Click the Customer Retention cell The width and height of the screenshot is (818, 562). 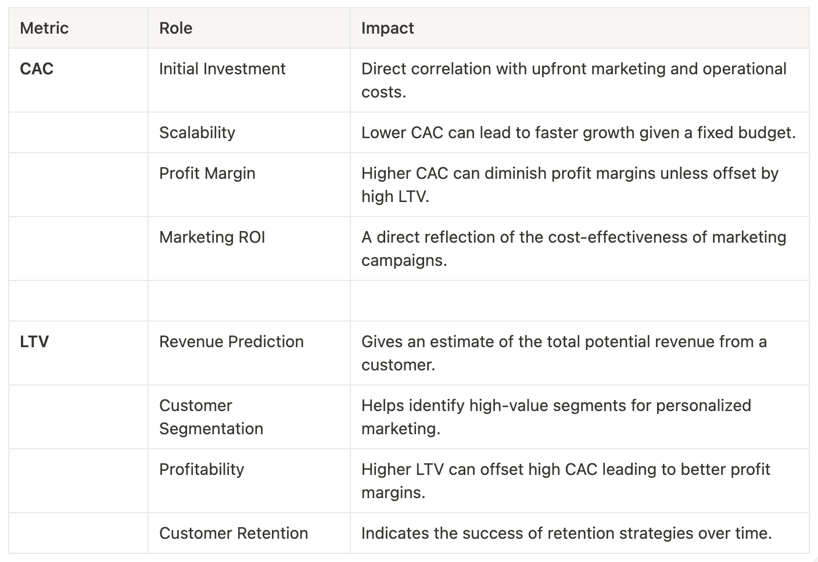pos(234,533)
